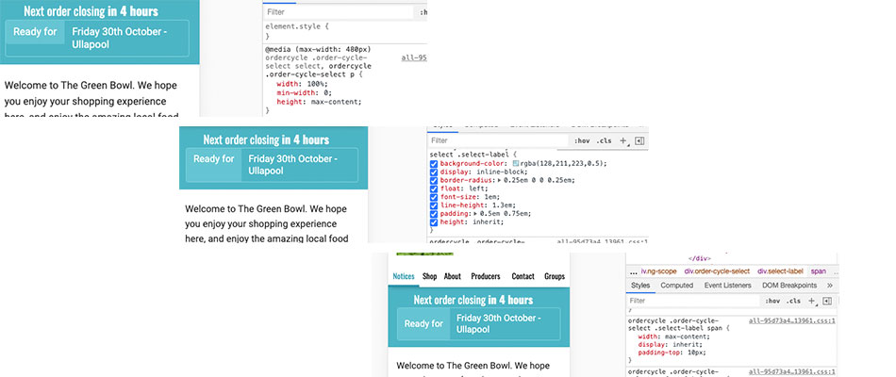Click the breadcrumb ellipsis before iv.ng-scope
This screenshot has height=377, width=896.
pyautogui.click(x=633, y=271)
